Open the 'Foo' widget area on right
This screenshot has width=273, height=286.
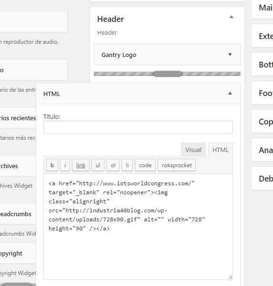point(263,93)
